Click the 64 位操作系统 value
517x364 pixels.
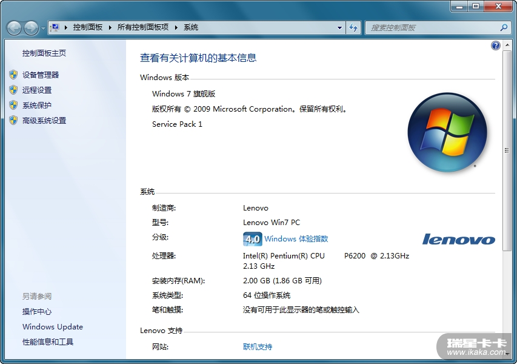pos(267,295)
